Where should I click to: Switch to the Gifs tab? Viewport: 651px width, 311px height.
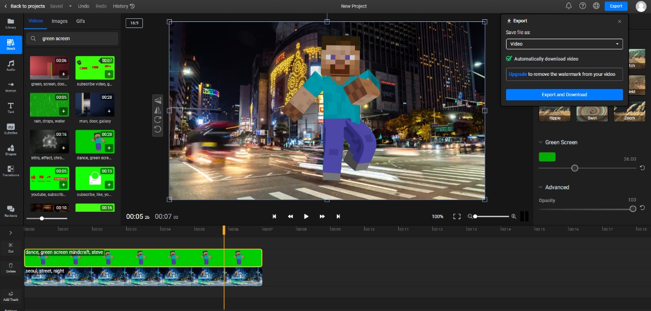[80, 21]
